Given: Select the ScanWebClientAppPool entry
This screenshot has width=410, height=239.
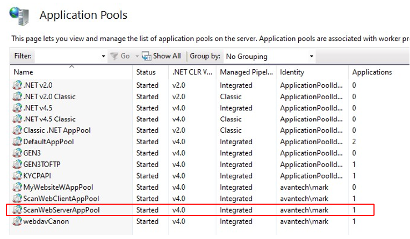Looking at the screenshot, I should (x=61, y=199).
